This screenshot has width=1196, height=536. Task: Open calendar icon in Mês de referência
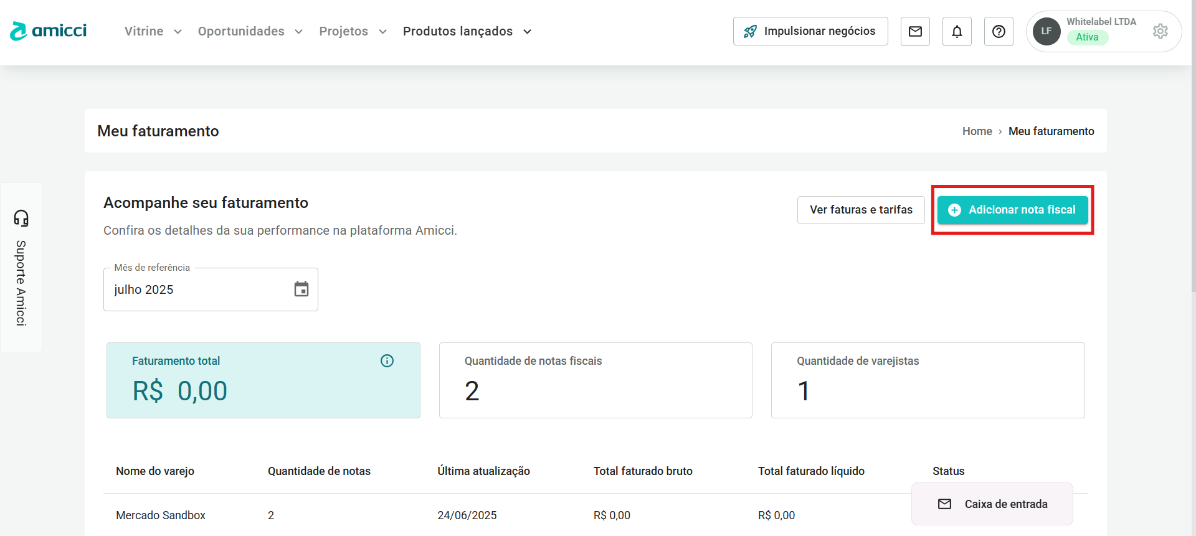(x=301, y=289)
